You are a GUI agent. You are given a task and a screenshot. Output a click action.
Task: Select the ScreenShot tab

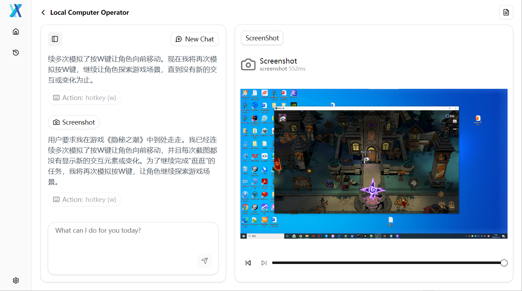[262, 38]
